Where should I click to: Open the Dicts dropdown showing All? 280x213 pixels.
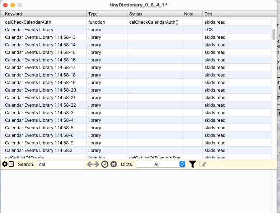click(x=160, y=164)
